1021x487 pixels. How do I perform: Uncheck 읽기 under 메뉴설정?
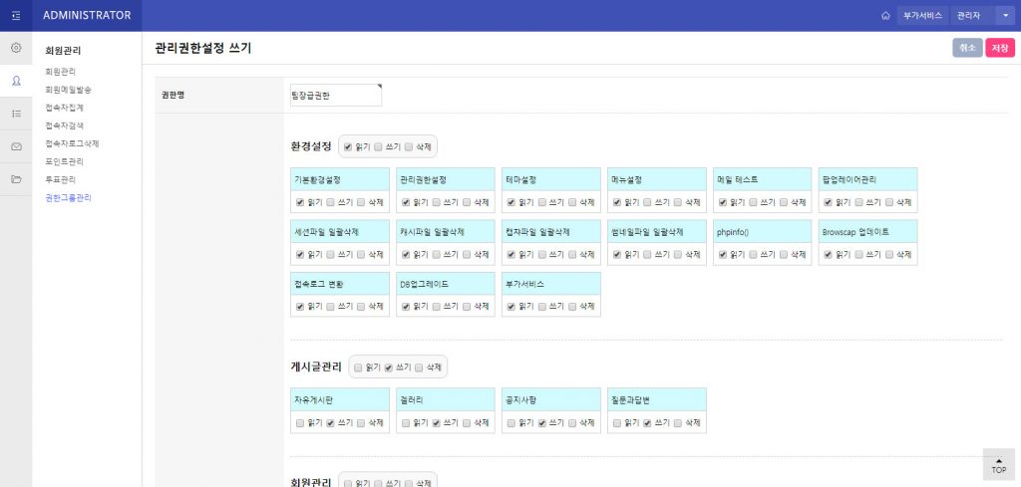[x=616, y=202]
